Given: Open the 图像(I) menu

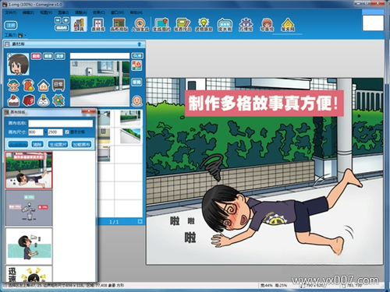Looking at the screenshot, I should click(x=63, y=12).
